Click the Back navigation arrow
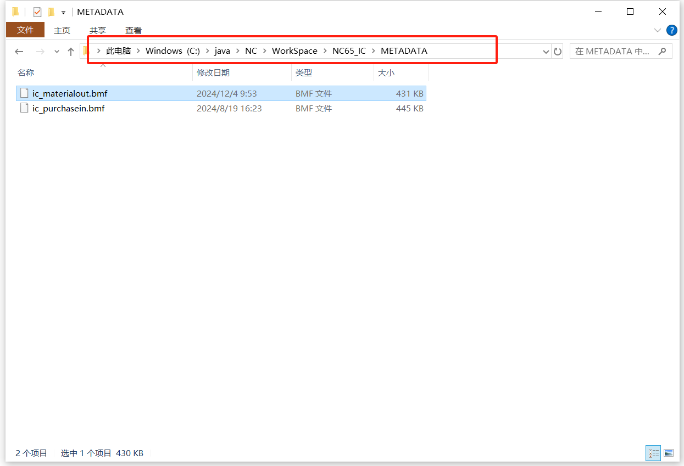684x466 pixels. coord(19,52)
